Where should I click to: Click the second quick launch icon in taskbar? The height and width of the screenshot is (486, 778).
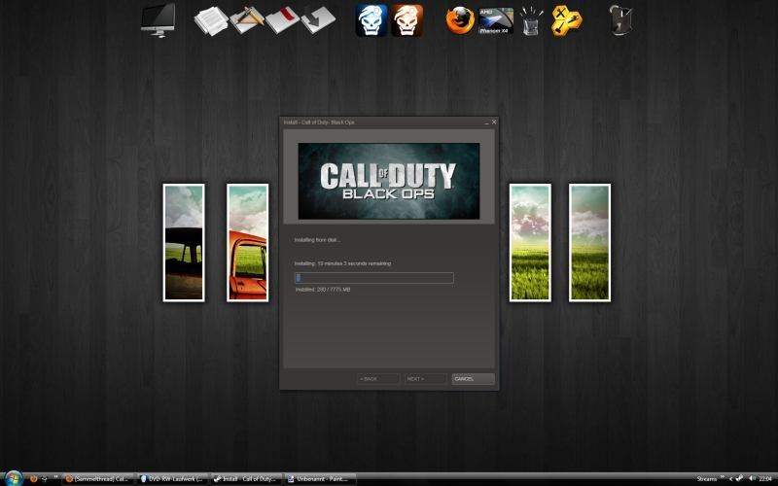(x=44, y=479)
